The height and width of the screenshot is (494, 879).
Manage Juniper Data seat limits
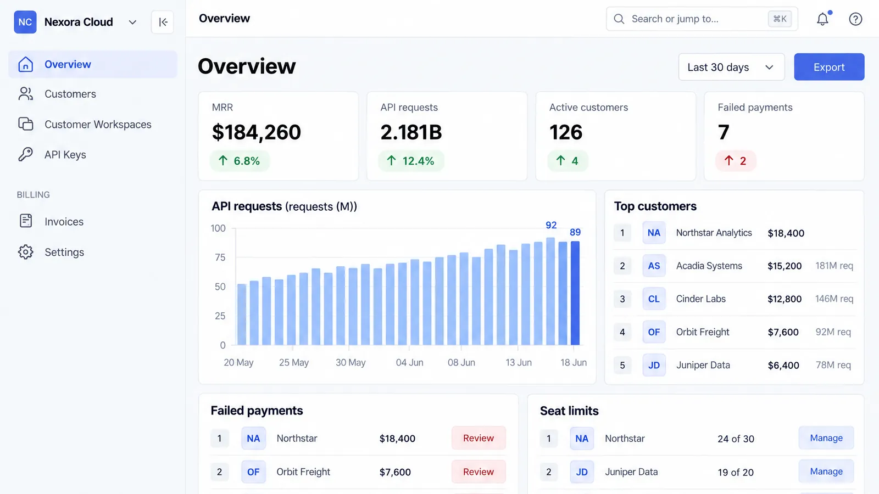point(826,471)
